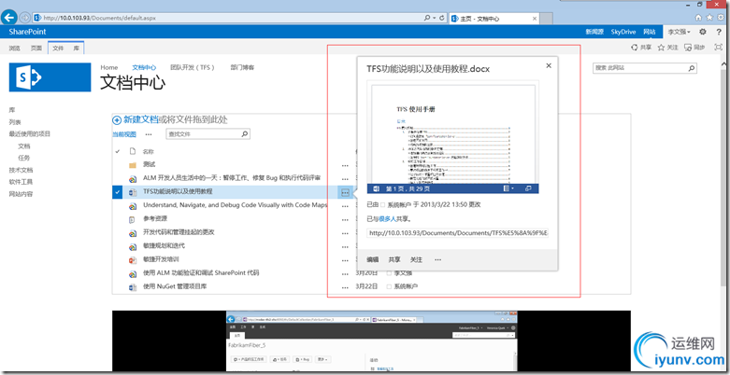Open the 部门博客 navigation item
Image resolution: width=730 pixels, height=375 pixels.
coord(242,67)
